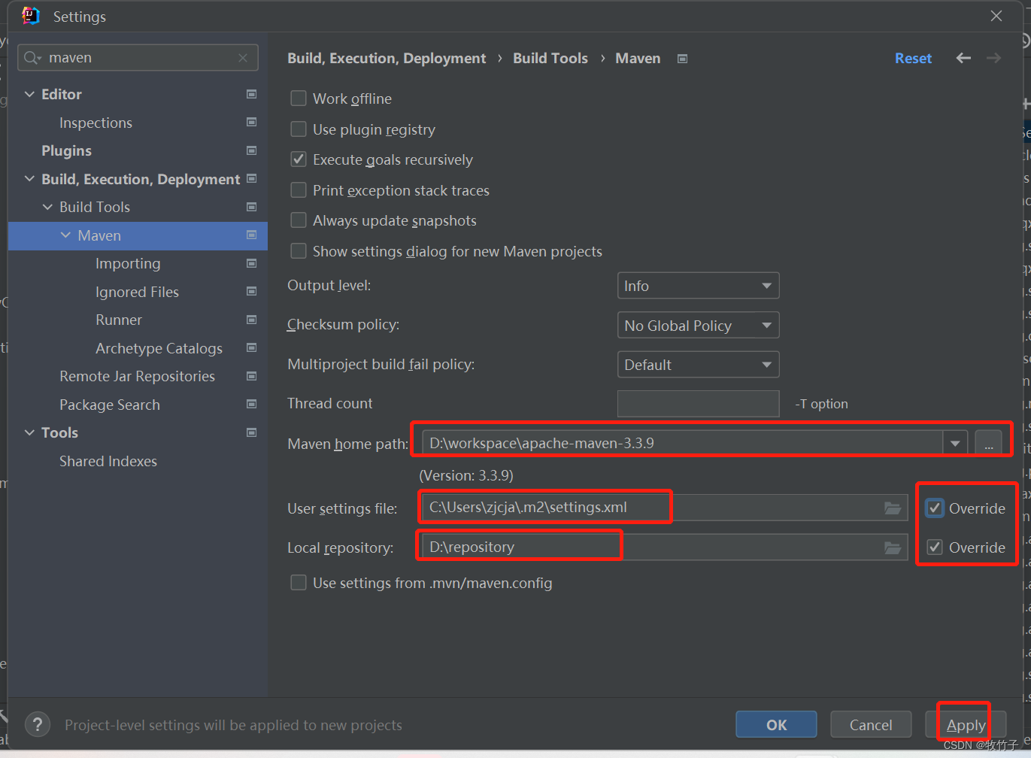Click project-level icon beside Runner row
The height and width of the screenshot is (758, 1031).
tap(251, 320)
